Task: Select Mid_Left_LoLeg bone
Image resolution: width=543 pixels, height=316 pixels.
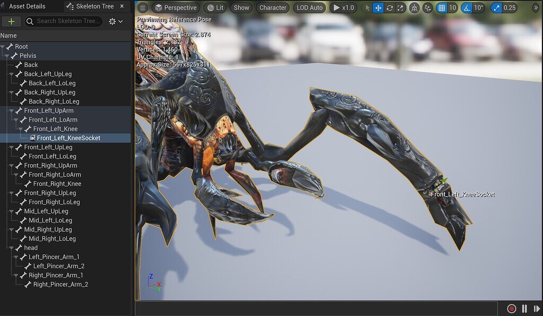Action: [50, 220]
